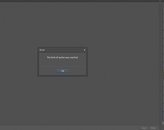The width and height of the screenshot is (164, 130).
Task: Click the vertical splitter grip between the panels
Action: (x=160, y=65)
